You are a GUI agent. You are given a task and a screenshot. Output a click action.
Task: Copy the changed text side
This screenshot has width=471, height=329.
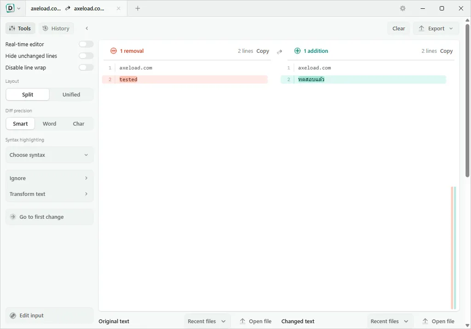tap(446, 51)
